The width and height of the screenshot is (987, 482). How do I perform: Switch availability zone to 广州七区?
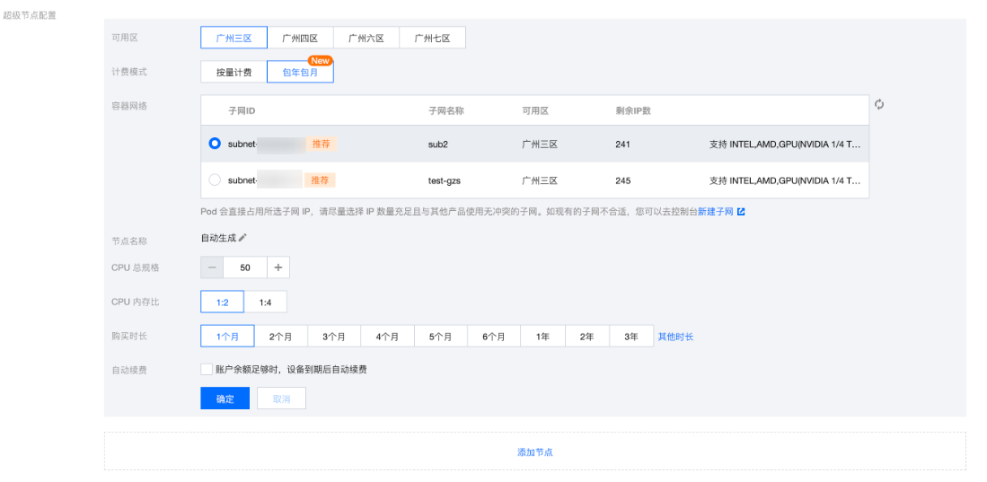coord(432,38)
